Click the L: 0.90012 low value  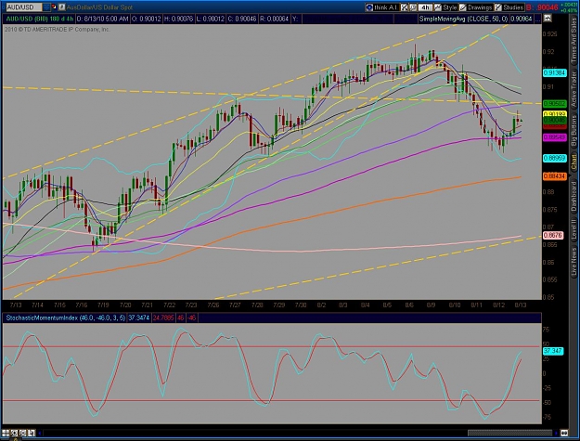(210, 19)
